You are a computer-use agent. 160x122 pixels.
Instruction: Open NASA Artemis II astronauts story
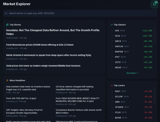49,55
